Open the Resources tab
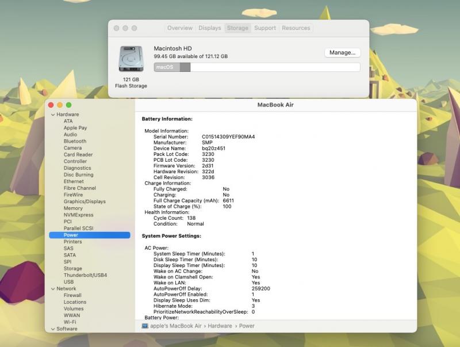 296,28
